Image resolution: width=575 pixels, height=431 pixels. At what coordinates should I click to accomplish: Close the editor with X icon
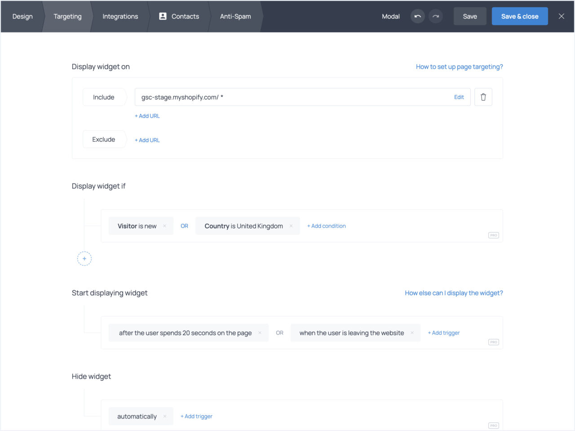[x=561, y=17]
